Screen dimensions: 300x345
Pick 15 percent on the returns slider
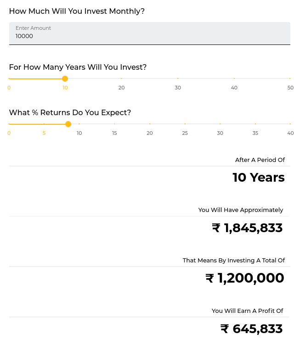pos(114,124)
